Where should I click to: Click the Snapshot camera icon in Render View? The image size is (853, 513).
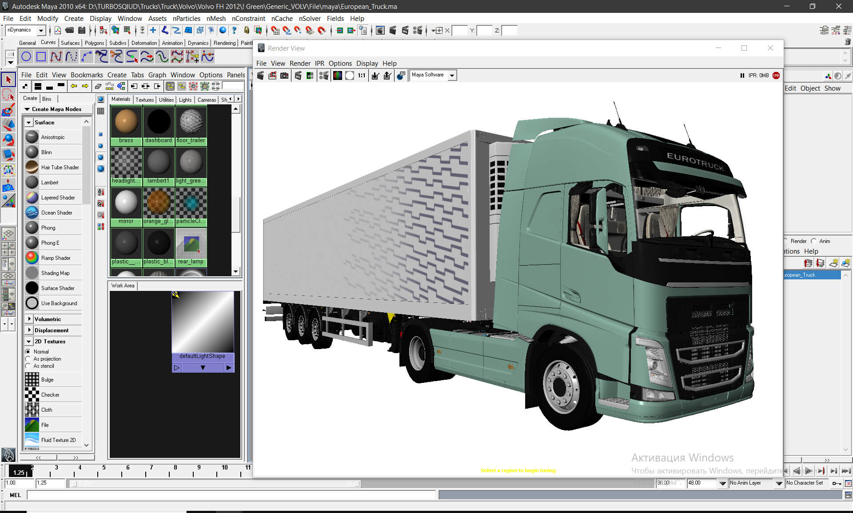click(x=284, y=76)
